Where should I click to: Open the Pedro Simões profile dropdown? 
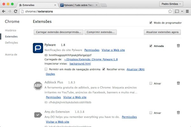click(171, 4)
